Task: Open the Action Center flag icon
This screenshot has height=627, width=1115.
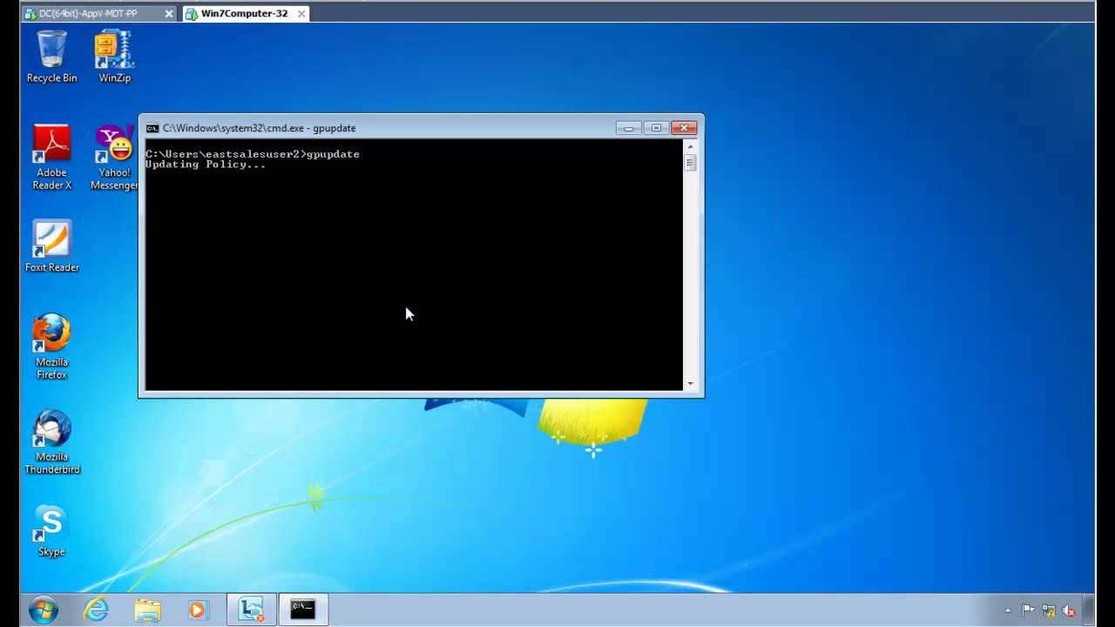Action: (1028, 610)
